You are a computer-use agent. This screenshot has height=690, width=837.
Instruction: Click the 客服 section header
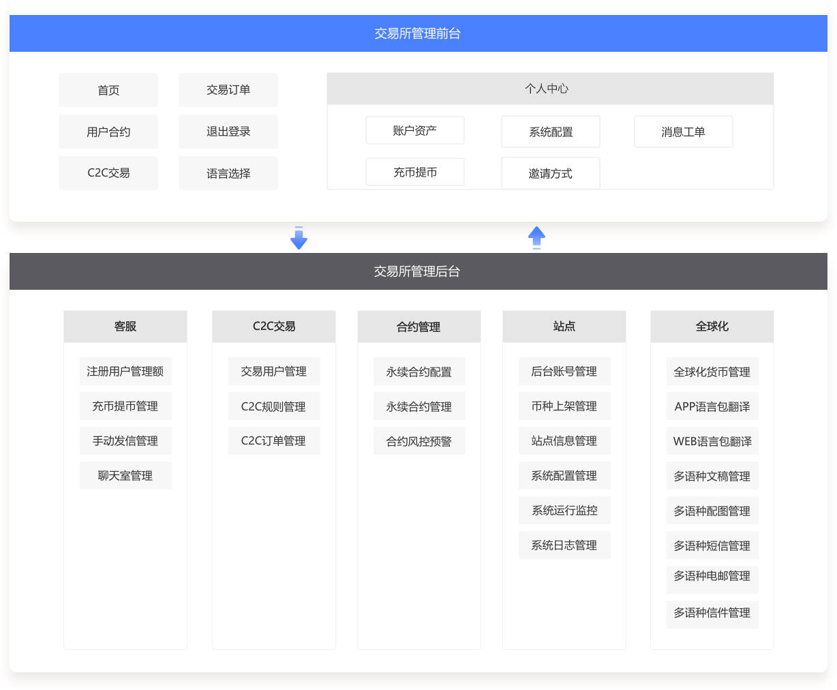click(125, 326)
